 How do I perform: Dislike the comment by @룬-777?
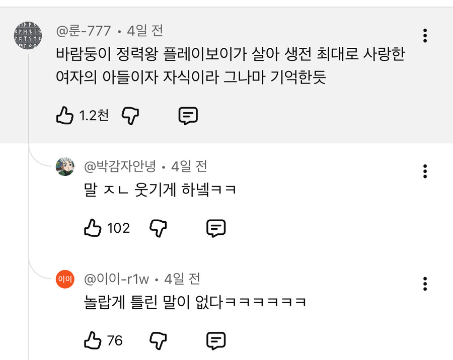coord(131,115)
